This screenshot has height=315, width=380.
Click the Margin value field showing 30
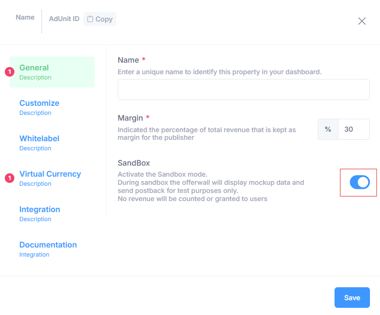click(353, 129)
